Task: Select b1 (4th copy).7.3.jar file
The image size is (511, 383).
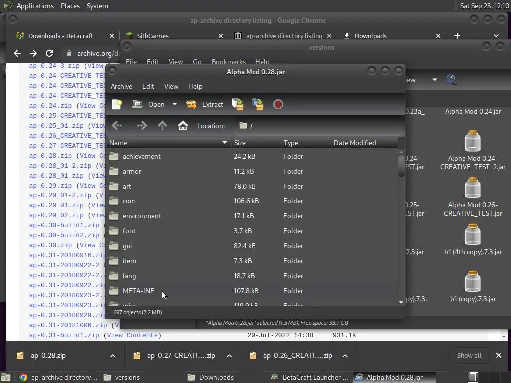Action: point(473,240)
